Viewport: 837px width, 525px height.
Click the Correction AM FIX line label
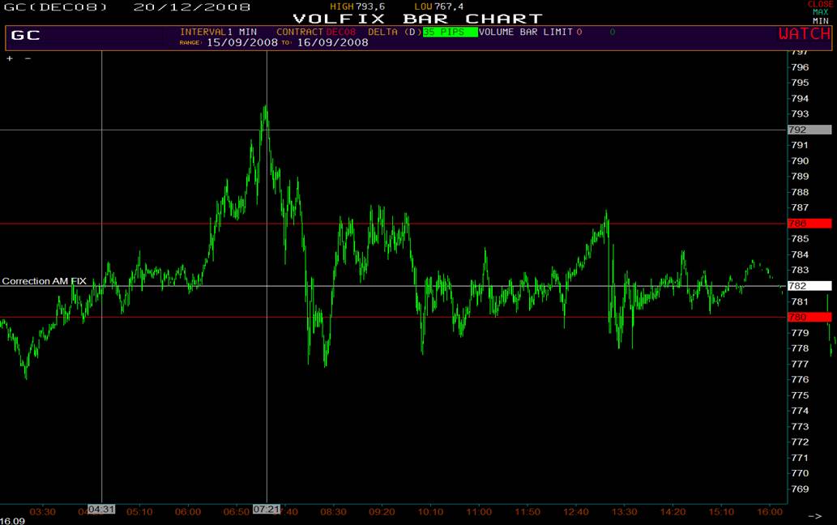[x=45, y=281]
